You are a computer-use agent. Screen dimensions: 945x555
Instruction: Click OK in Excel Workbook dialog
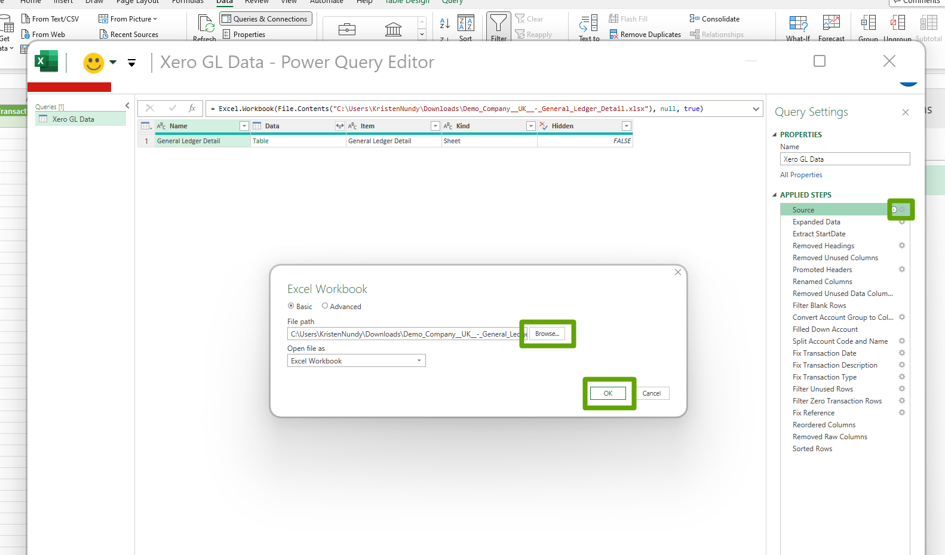tap(608, 393)
